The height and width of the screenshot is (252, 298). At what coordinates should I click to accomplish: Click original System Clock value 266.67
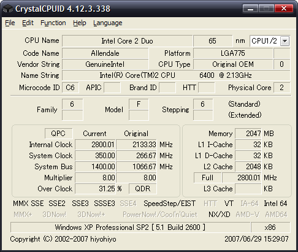(136, 156)
